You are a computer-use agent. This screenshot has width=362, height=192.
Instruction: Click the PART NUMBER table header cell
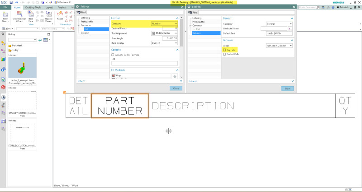pos(120,106)
